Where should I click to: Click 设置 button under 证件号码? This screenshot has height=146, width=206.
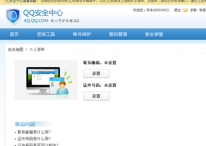coord(96,96)
